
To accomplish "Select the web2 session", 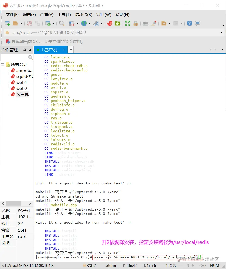I will (22, 89).
